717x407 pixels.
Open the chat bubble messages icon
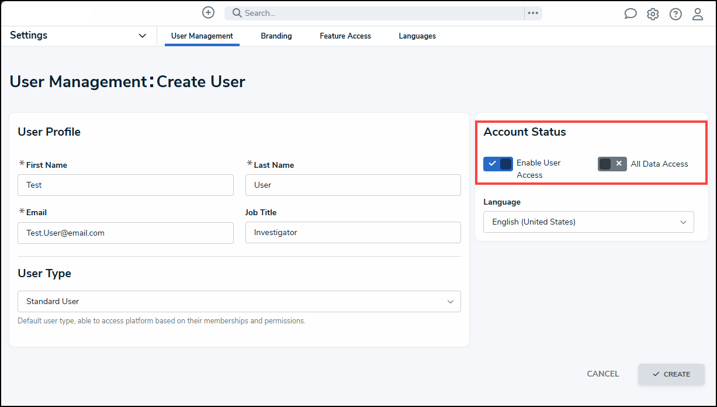[631, 14]
